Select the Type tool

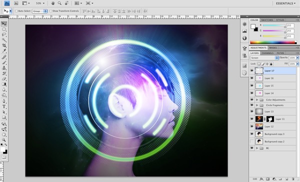(4, 106)
